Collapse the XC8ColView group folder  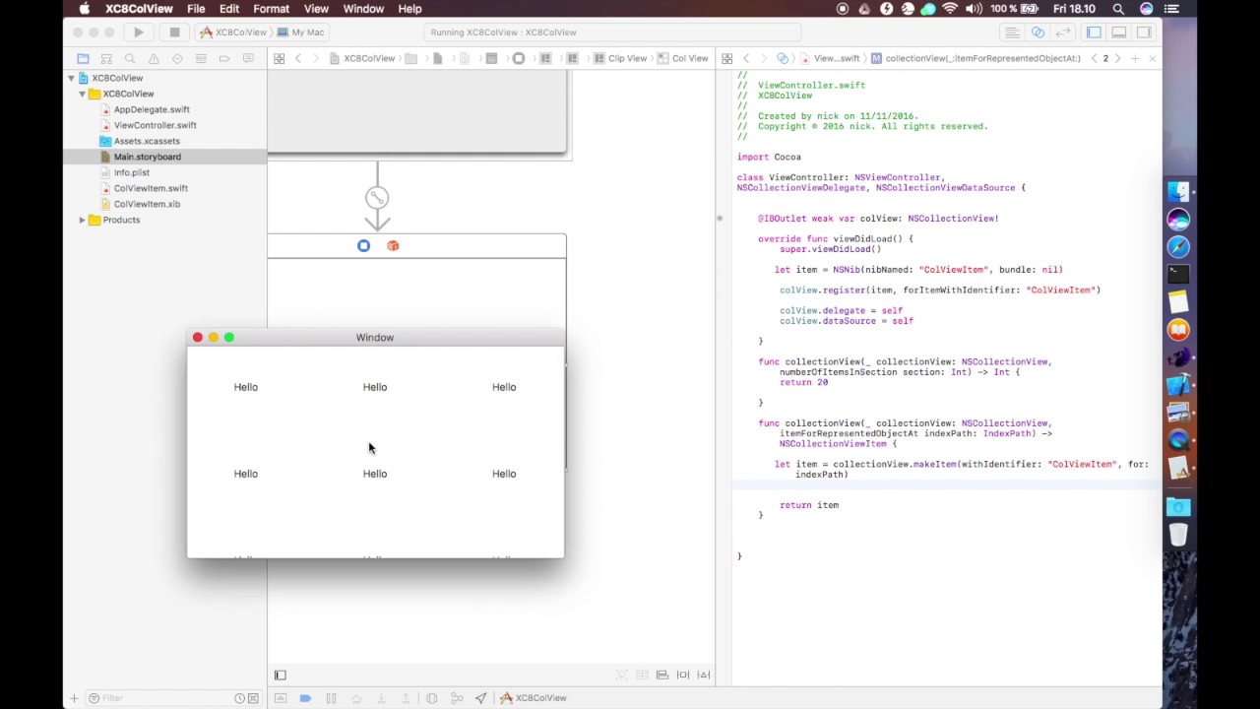(x=83, y=94)
